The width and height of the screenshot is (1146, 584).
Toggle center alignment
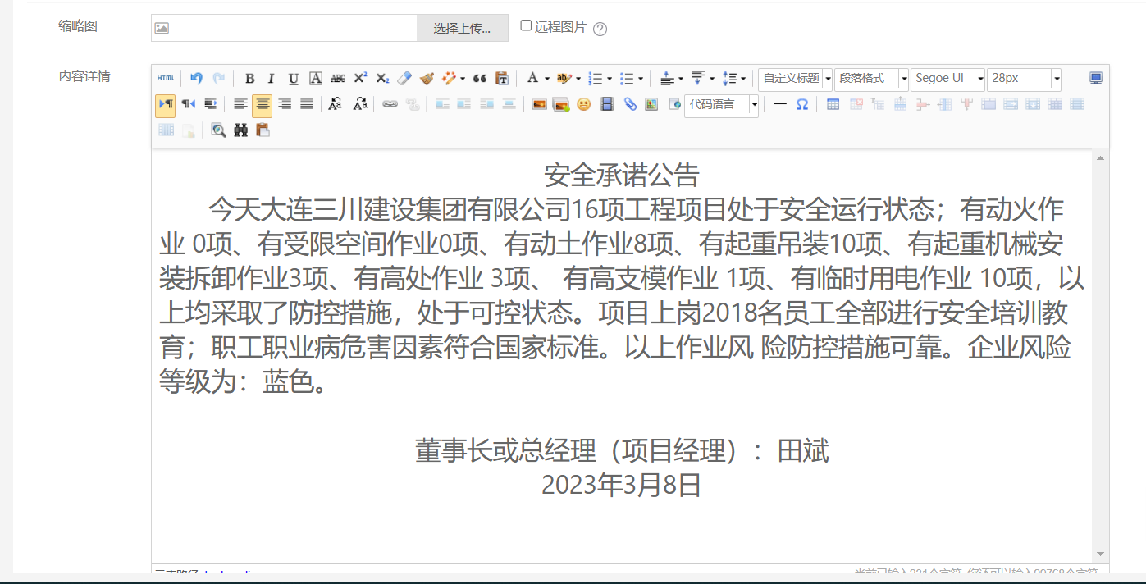263,105
